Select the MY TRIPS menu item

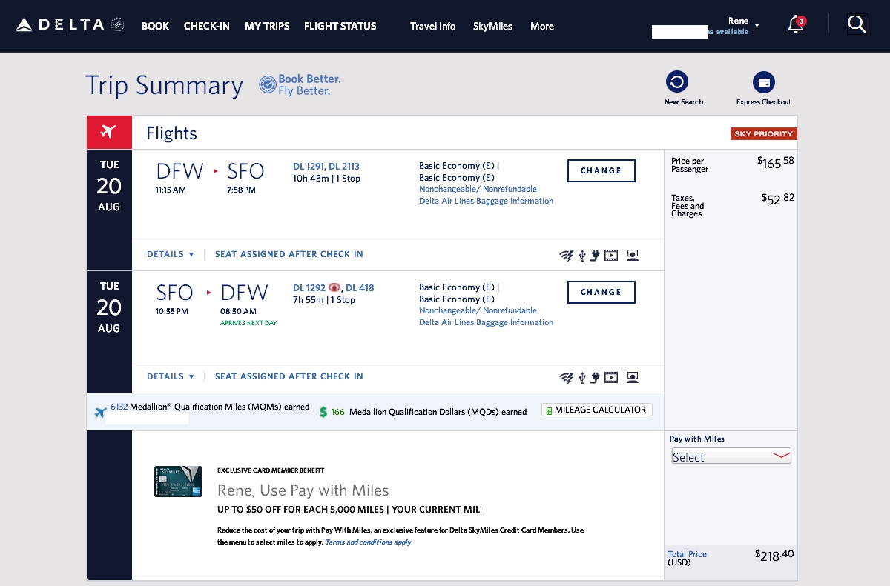pos(267,26)
